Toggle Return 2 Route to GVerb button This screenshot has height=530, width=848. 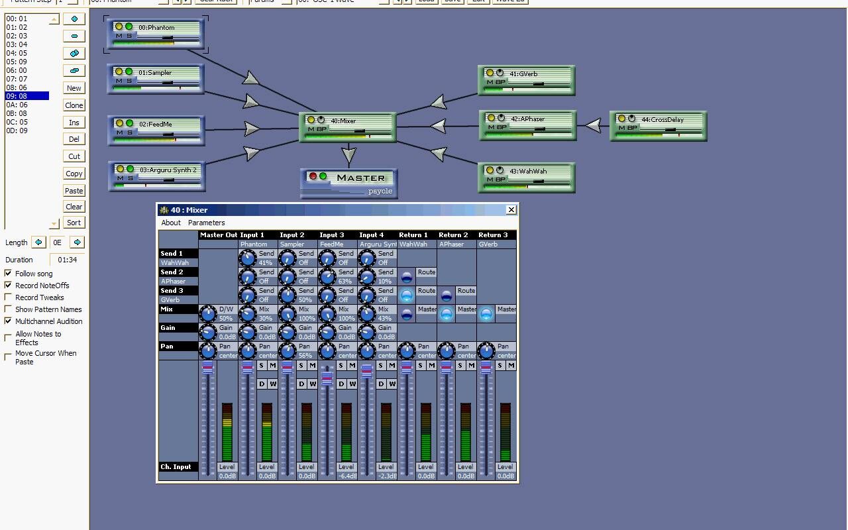[x=447, y=295]
